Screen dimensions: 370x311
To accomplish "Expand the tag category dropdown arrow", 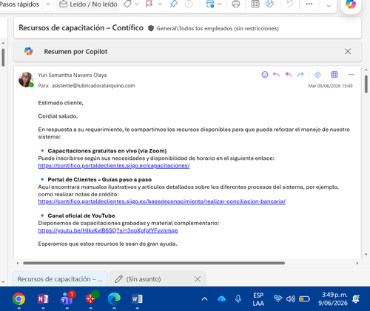I will click(x=137, y=4).
